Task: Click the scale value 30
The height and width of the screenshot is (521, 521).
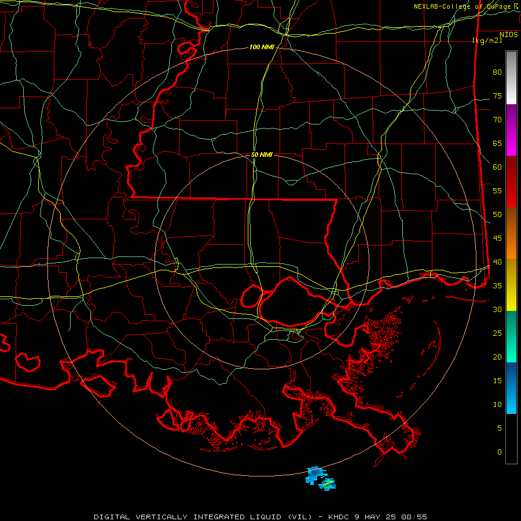Action: (x=497, y=310)
